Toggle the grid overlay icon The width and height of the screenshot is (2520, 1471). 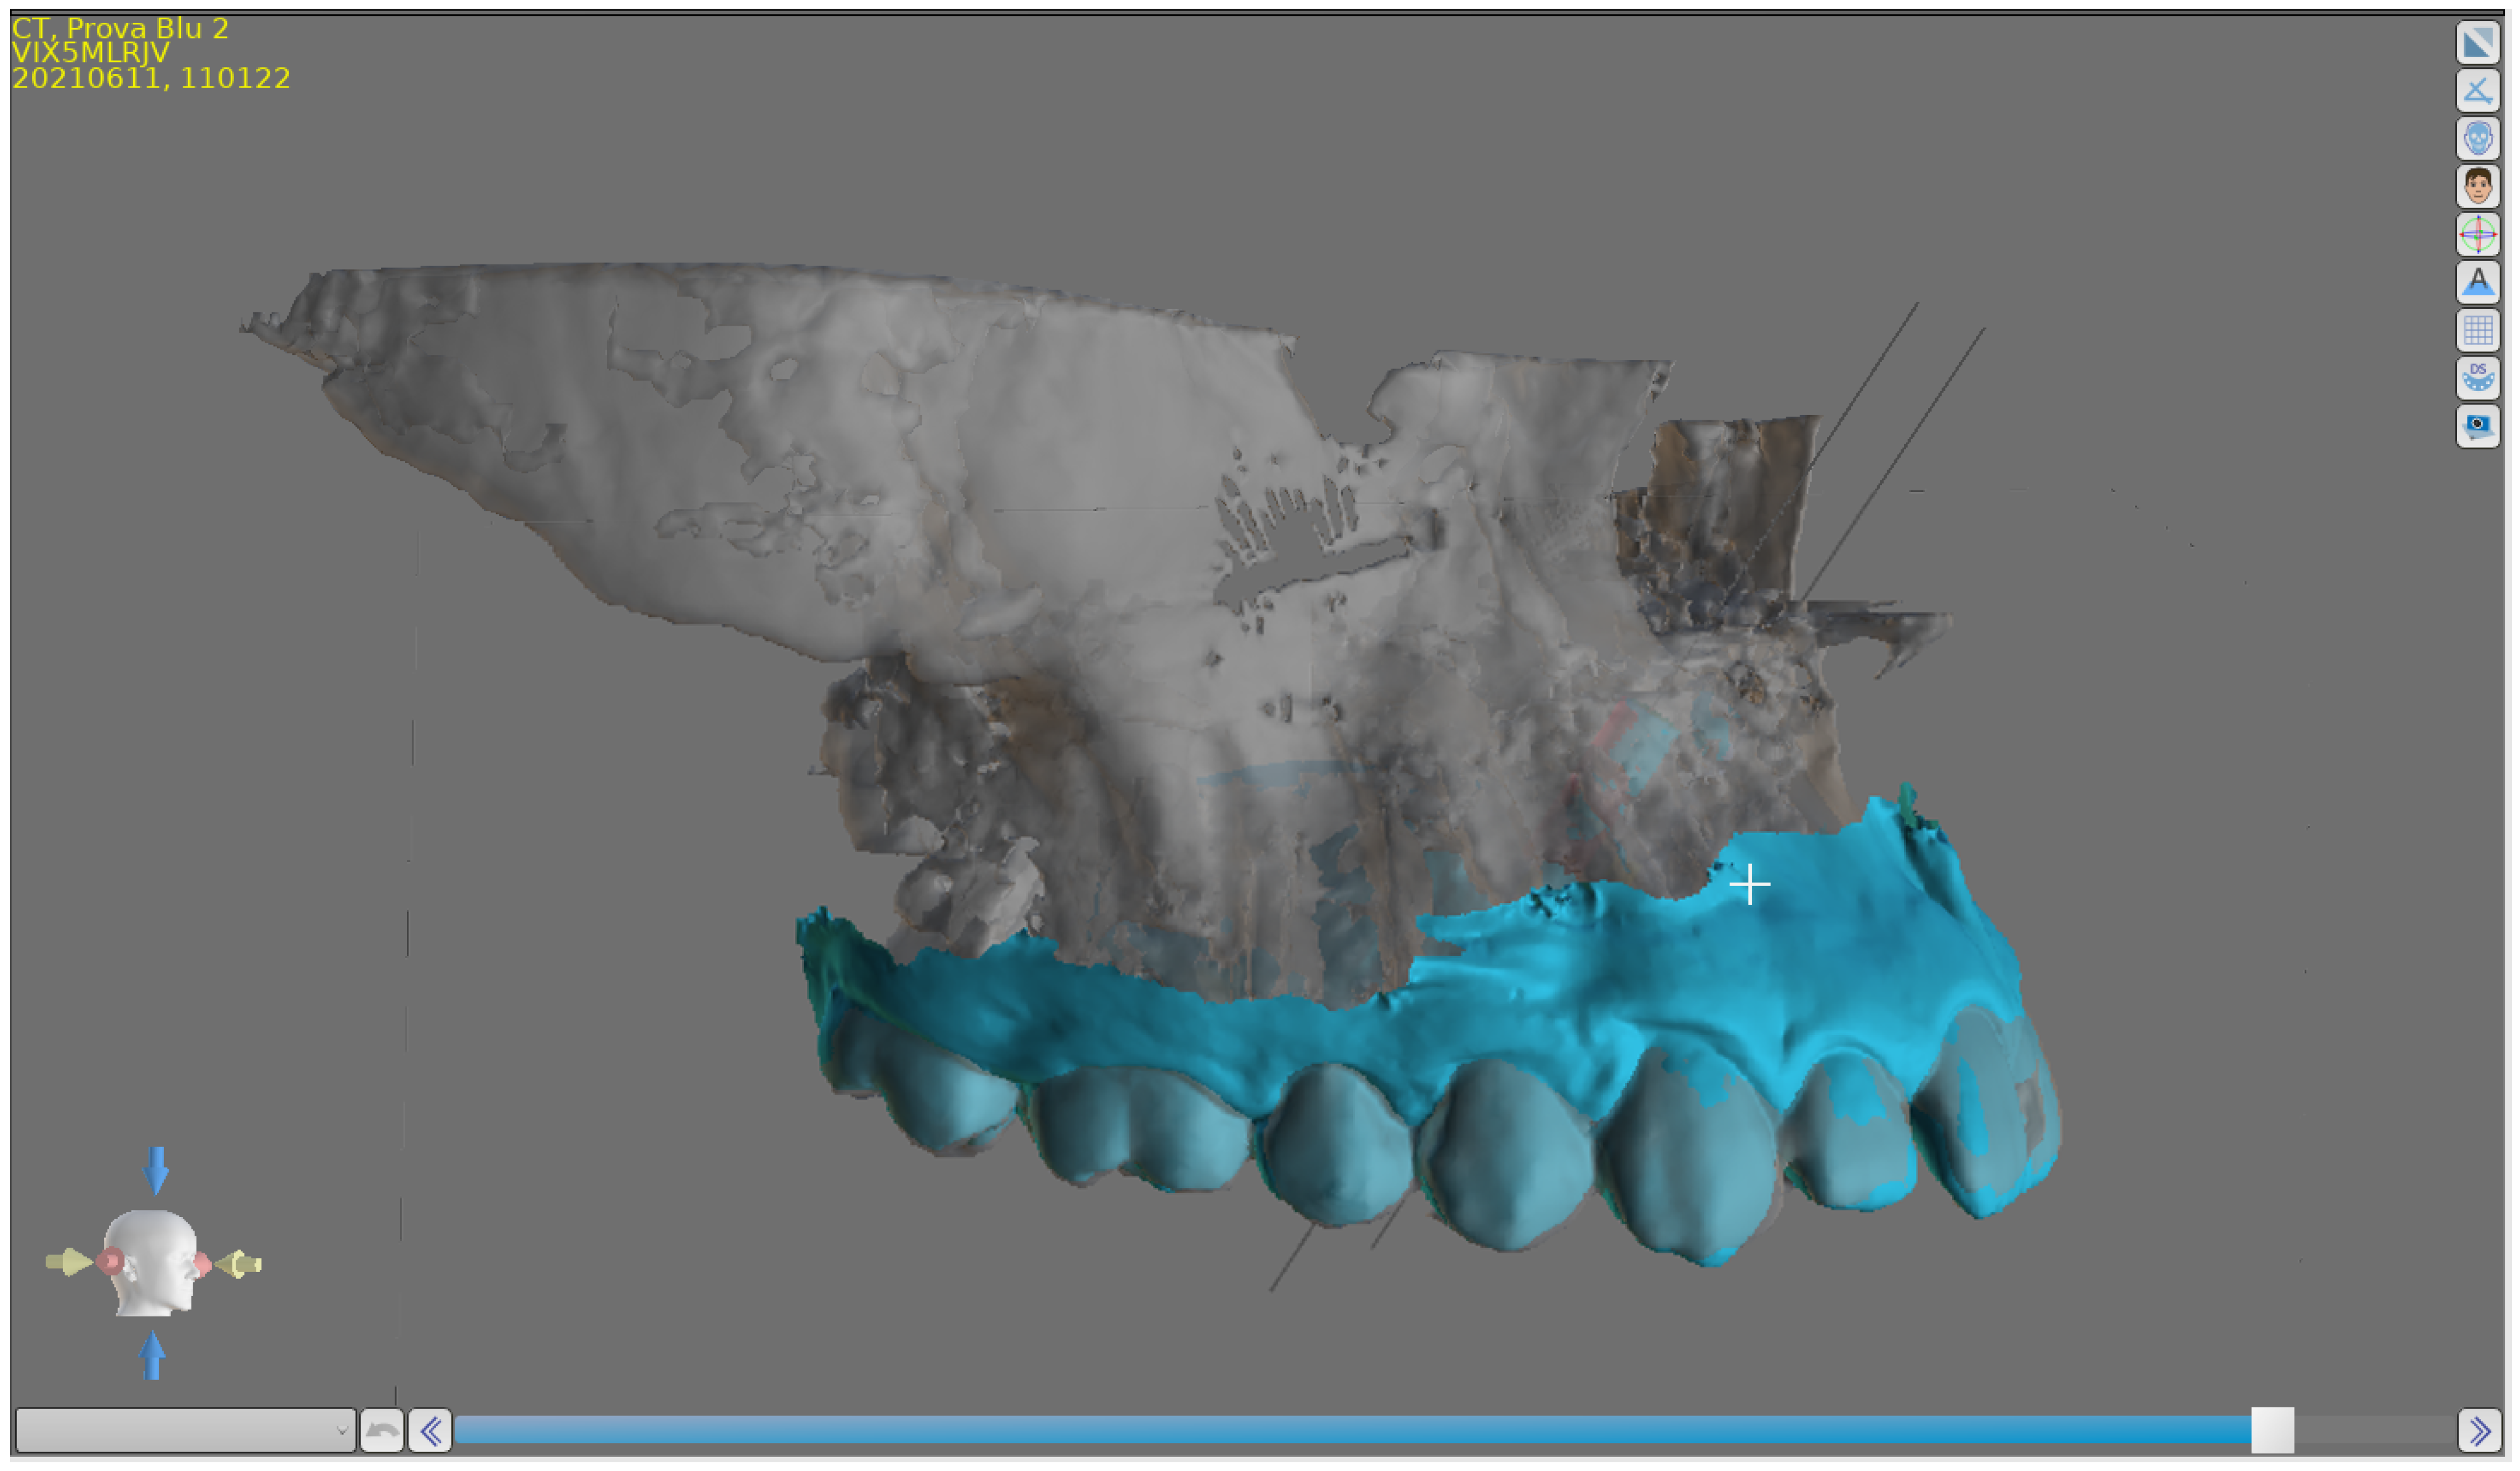pyautogui.click(x=2477, y=331)
